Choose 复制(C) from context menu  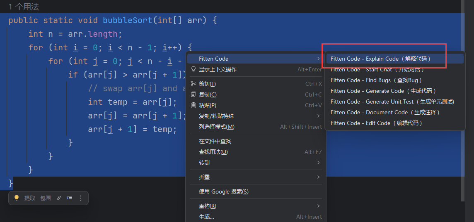(256, 94)
